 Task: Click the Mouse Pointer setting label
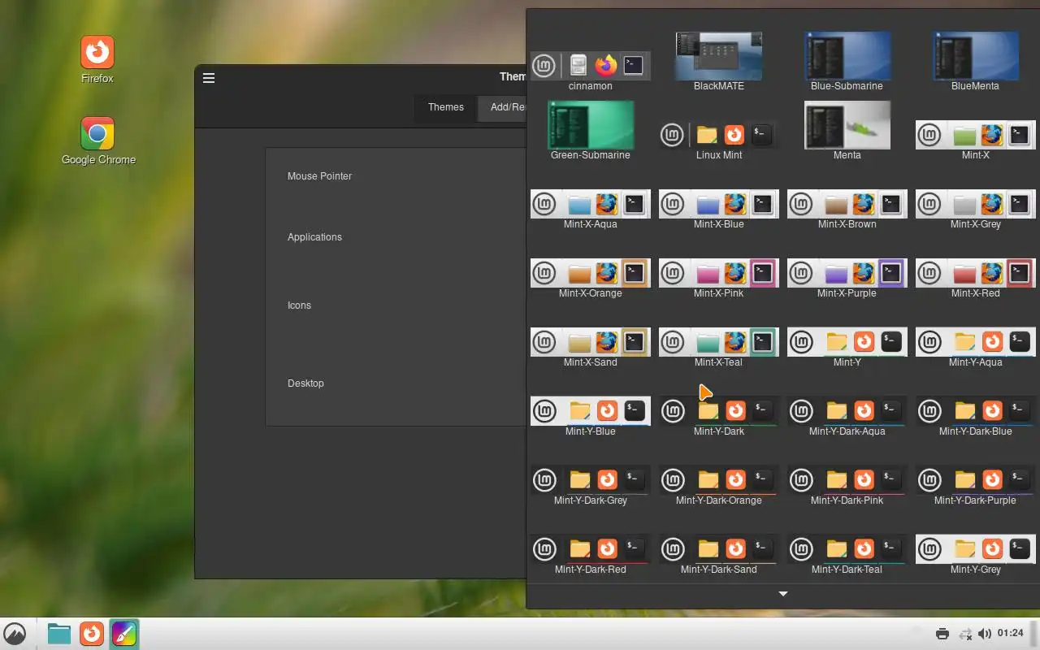tap(319, 176)
